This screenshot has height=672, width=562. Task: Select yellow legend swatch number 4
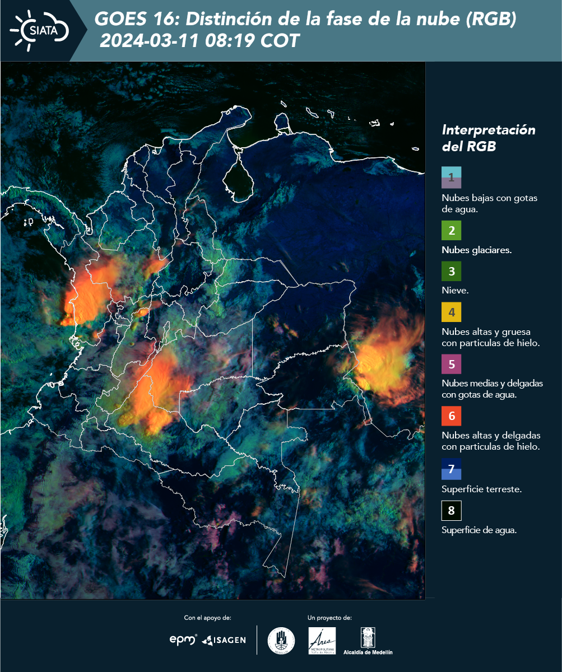pyautogui.click(x=451, y=312)
